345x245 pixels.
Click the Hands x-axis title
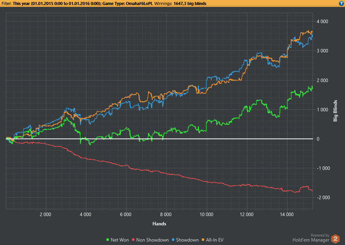pos(159,224)
